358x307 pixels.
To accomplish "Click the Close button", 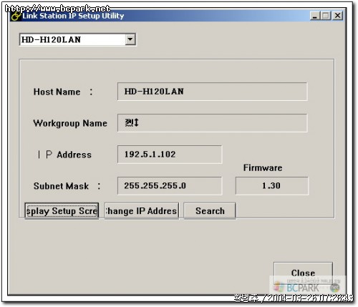I will (x=303, y=273).
